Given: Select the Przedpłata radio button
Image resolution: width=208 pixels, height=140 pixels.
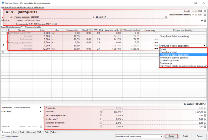Looking at the screenshot, I should (101, 108).
